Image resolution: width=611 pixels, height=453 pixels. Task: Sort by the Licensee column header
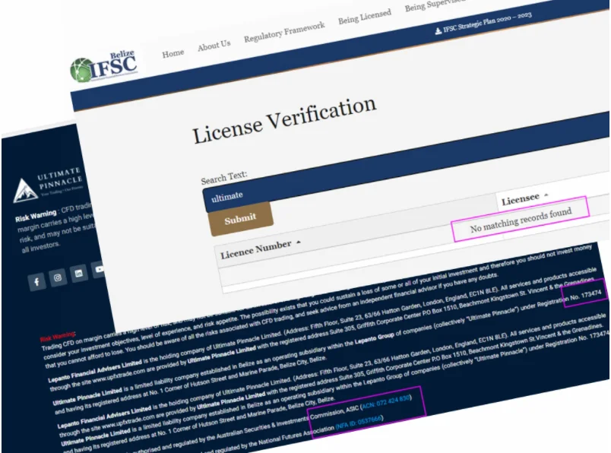click(521, 200)
